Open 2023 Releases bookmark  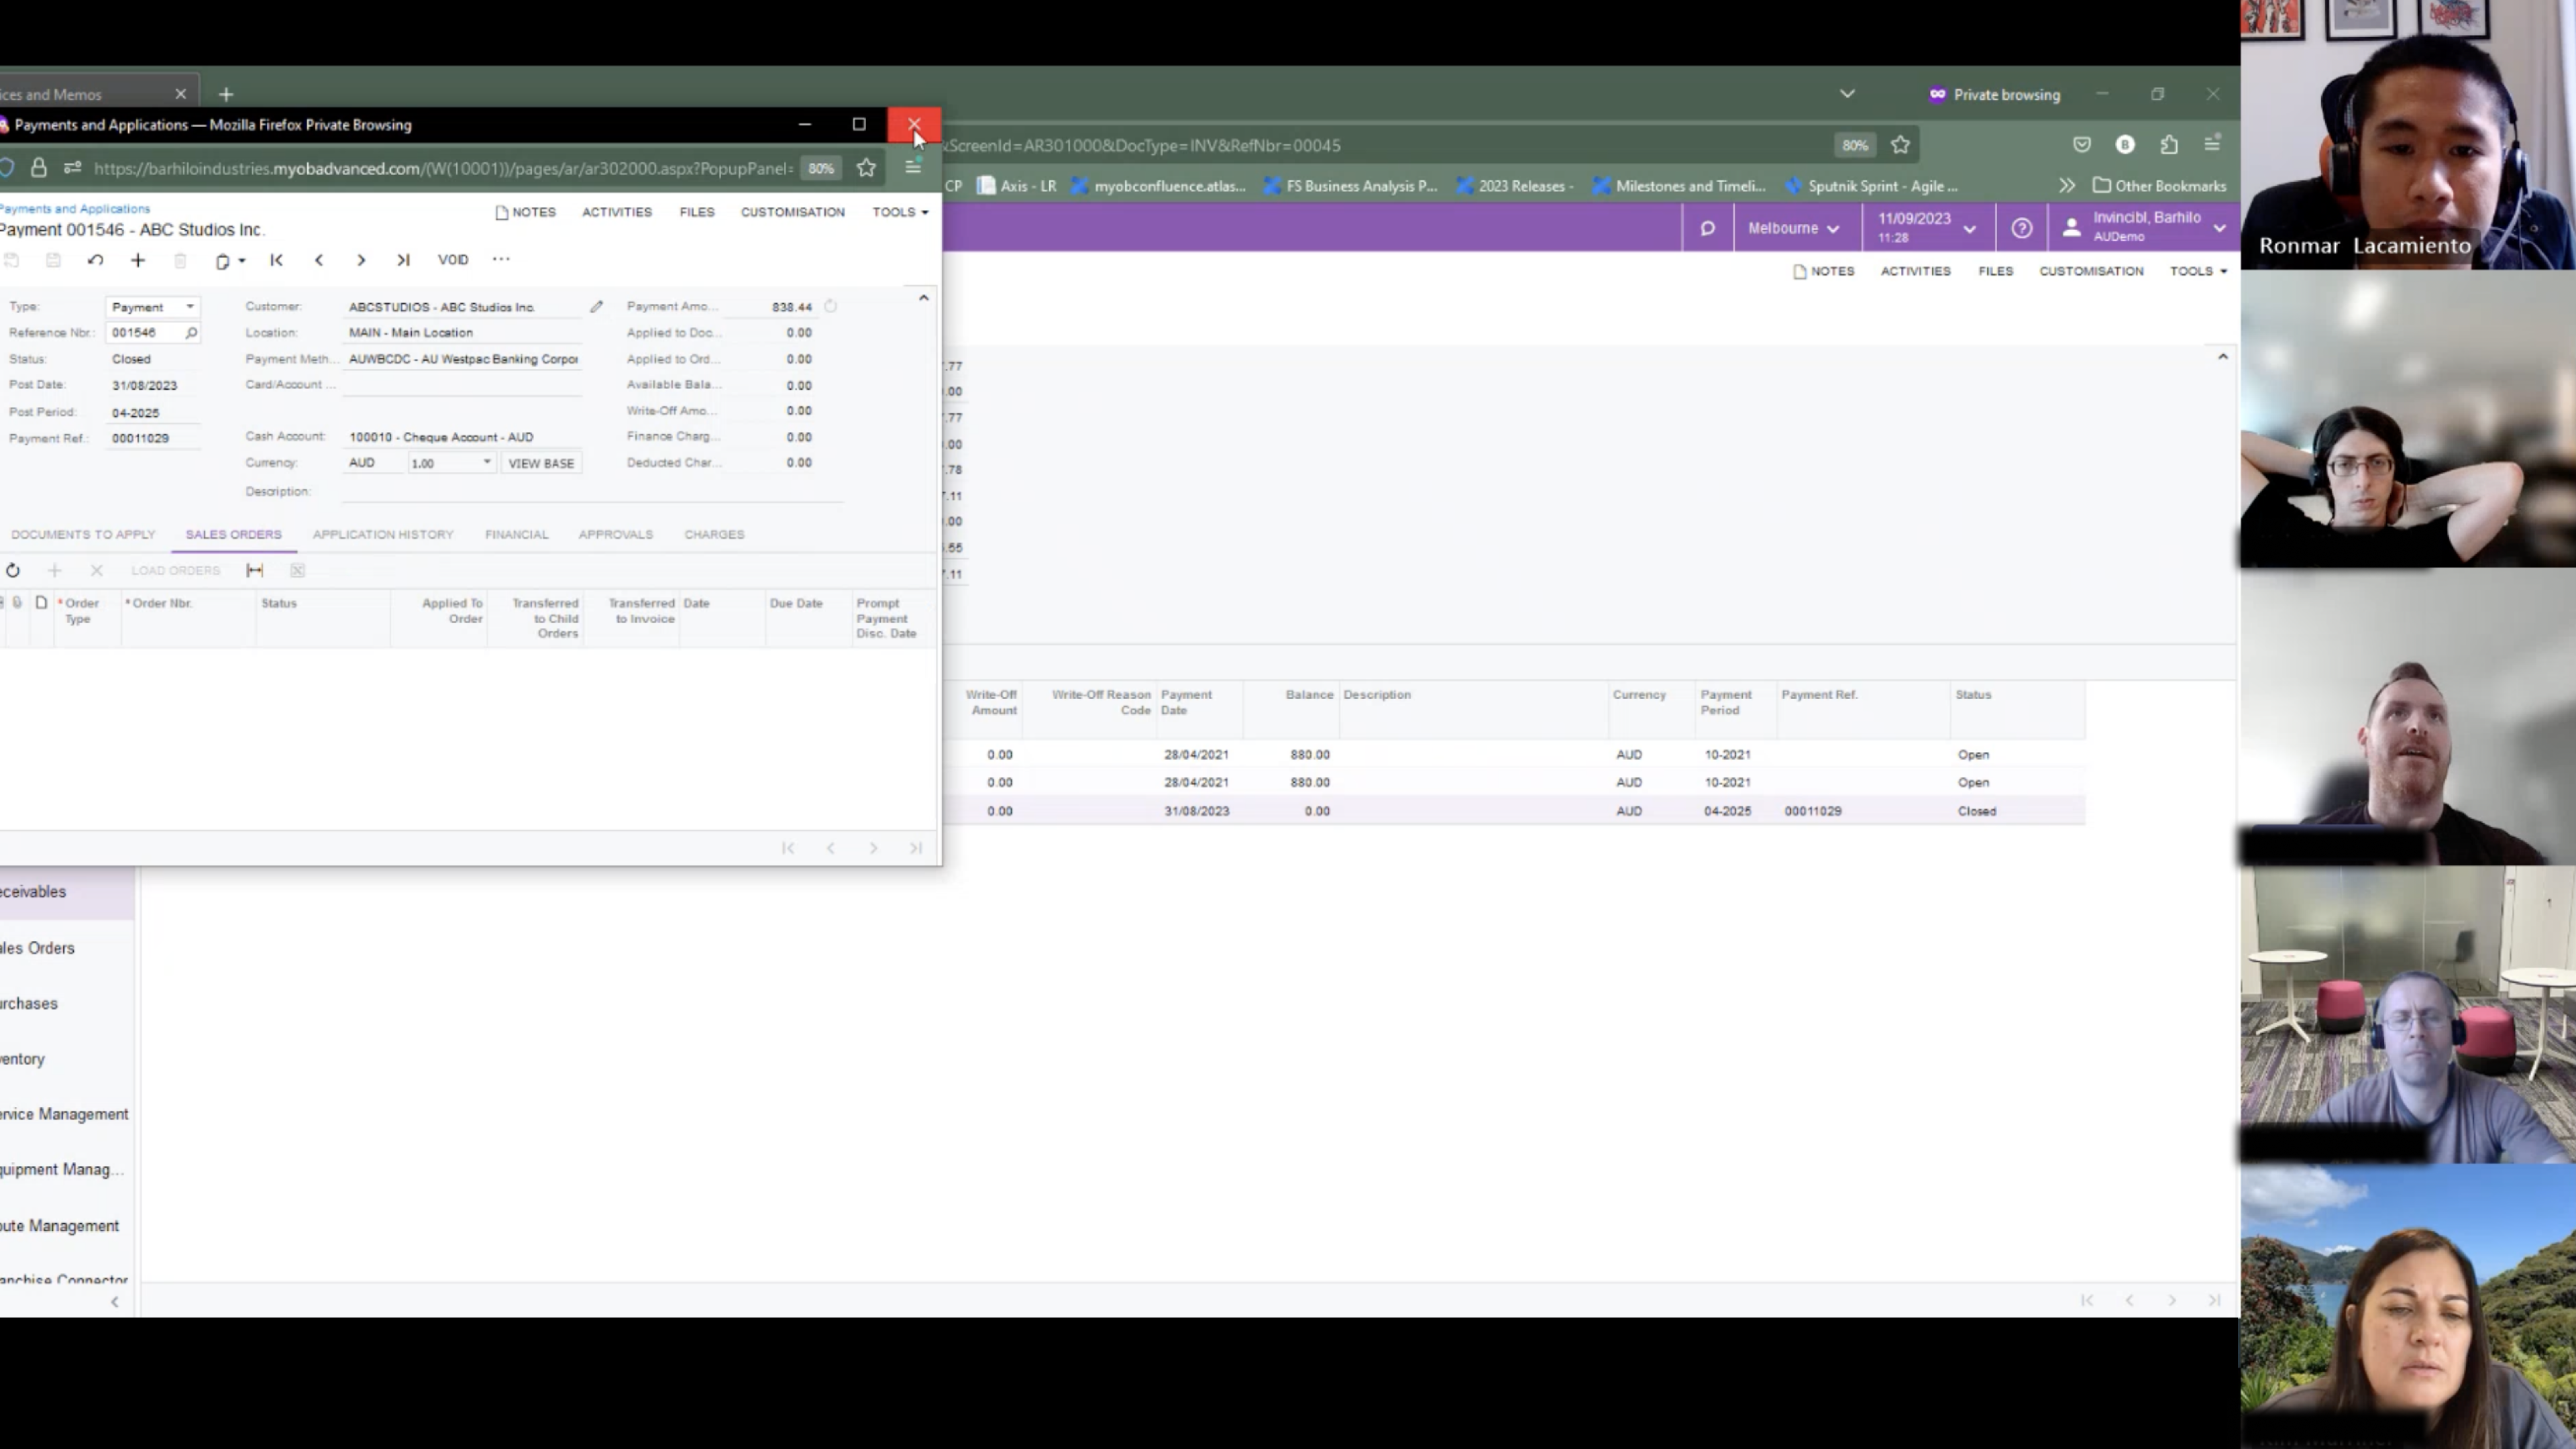[1515, 186]
